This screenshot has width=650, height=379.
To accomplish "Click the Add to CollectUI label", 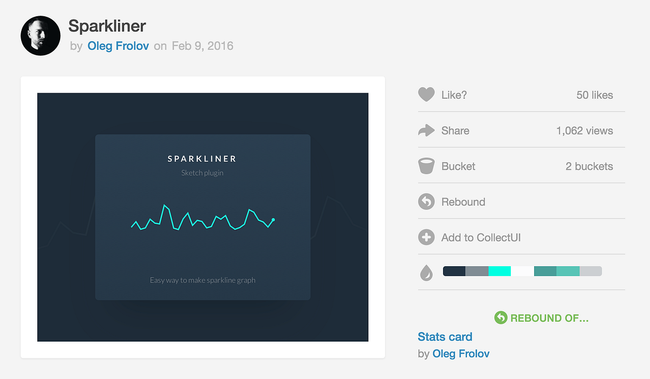I will pyautogui.click(x=481, y=237).
